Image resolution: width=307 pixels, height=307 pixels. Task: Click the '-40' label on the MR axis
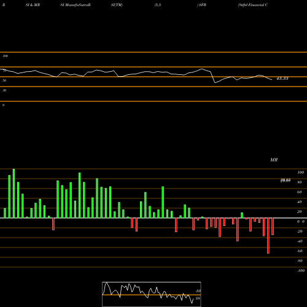300,241
